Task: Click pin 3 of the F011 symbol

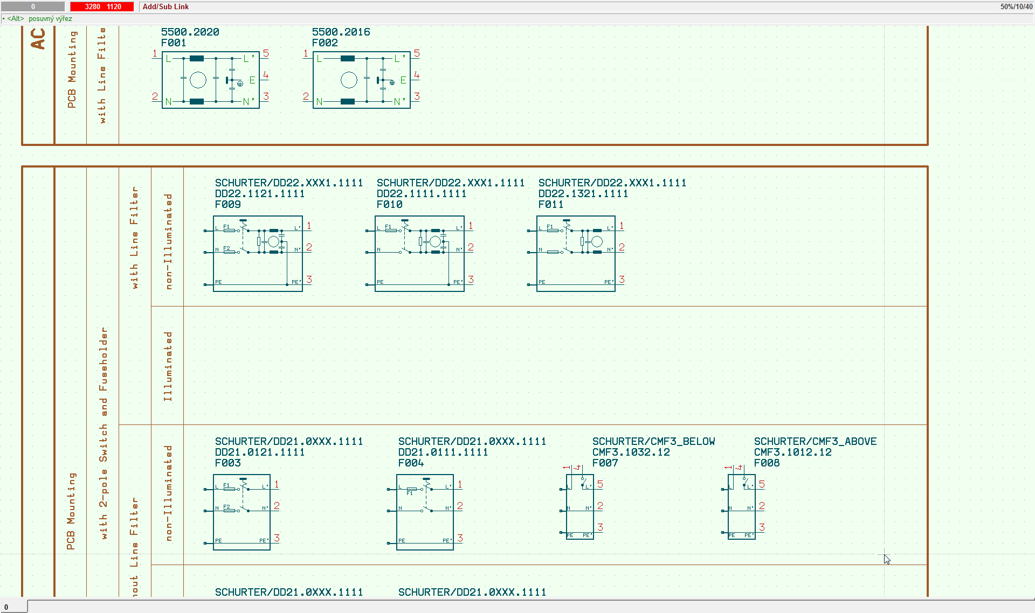Action: pyautogui.click(x=622, y=280)
